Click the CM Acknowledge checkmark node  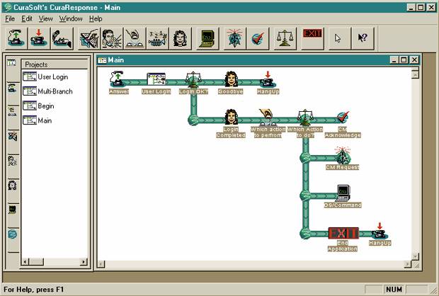coord(343,118)
